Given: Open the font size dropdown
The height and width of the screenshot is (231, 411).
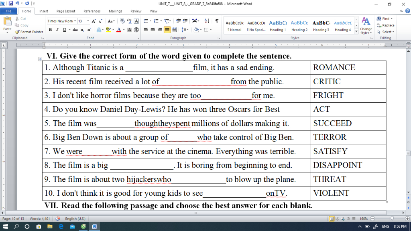Looking at the screenshot, I should pos(88,21).
